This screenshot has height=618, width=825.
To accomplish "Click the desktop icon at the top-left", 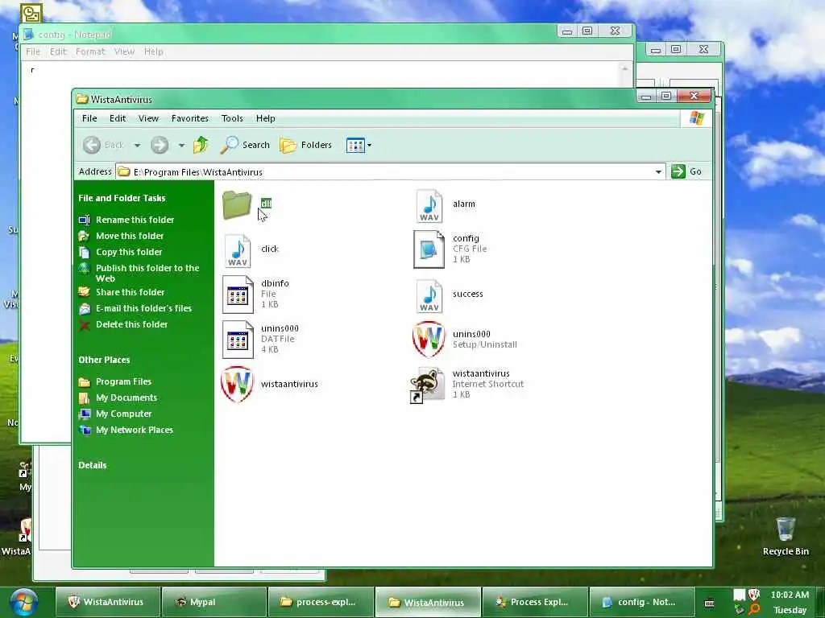I will (31, 13).
